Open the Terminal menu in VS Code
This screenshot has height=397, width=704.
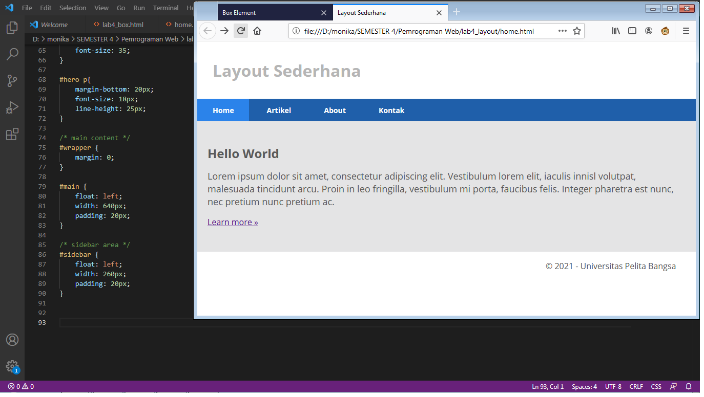165,8
